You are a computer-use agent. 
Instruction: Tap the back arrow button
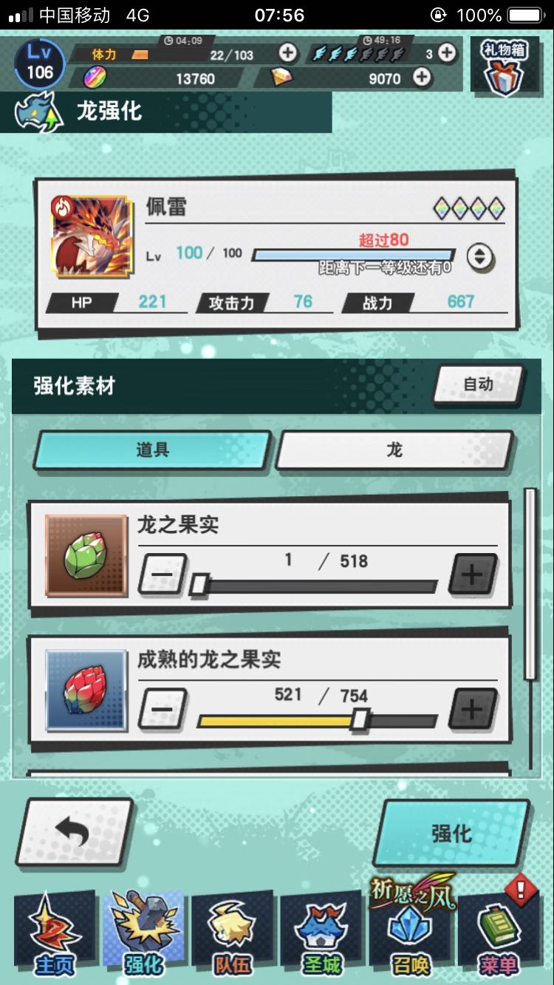[74, 832]
